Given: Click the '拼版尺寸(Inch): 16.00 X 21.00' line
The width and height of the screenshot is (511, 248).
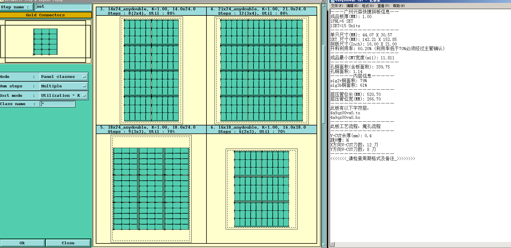Looking at the screenshot, I should [363, 44].
